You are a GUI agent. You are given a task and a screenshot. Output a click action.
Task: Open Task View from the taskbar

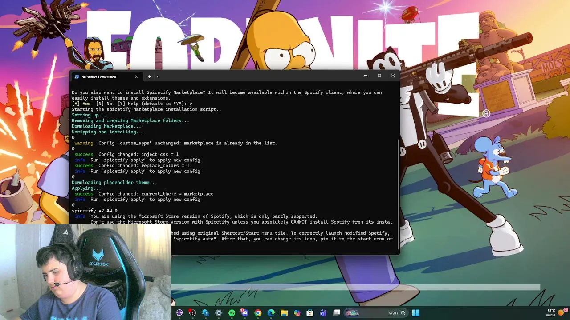[337, 313]
